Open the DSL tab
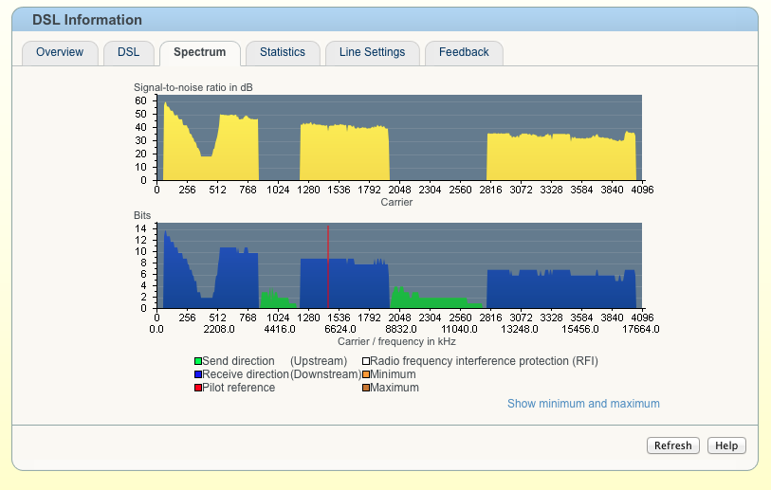This screenshot has width=771, height=490. tap(128, 53)
